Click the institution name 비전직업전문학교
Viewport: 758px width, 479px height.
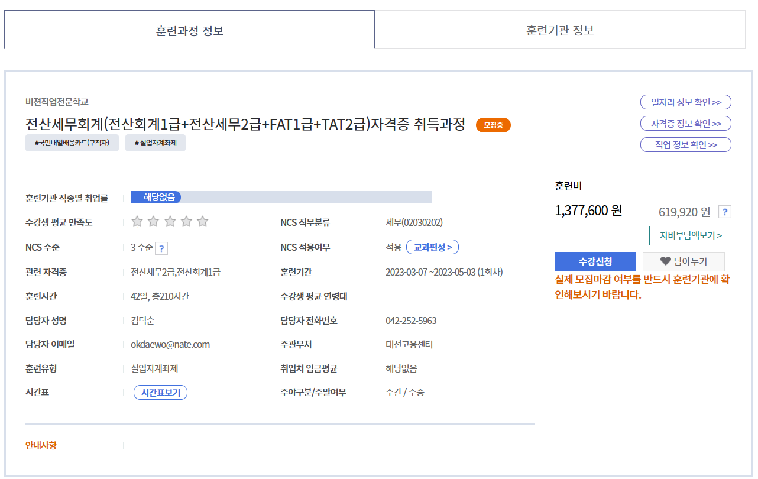point(57,102)
